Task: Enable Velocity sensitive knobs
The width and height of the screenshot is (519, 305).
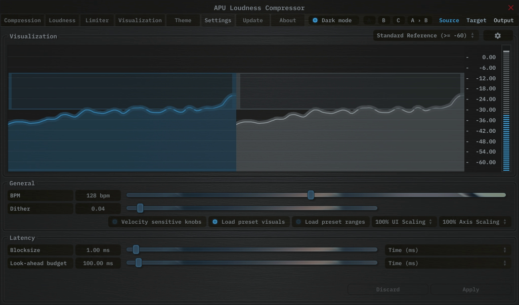Action: pos(157,222)
